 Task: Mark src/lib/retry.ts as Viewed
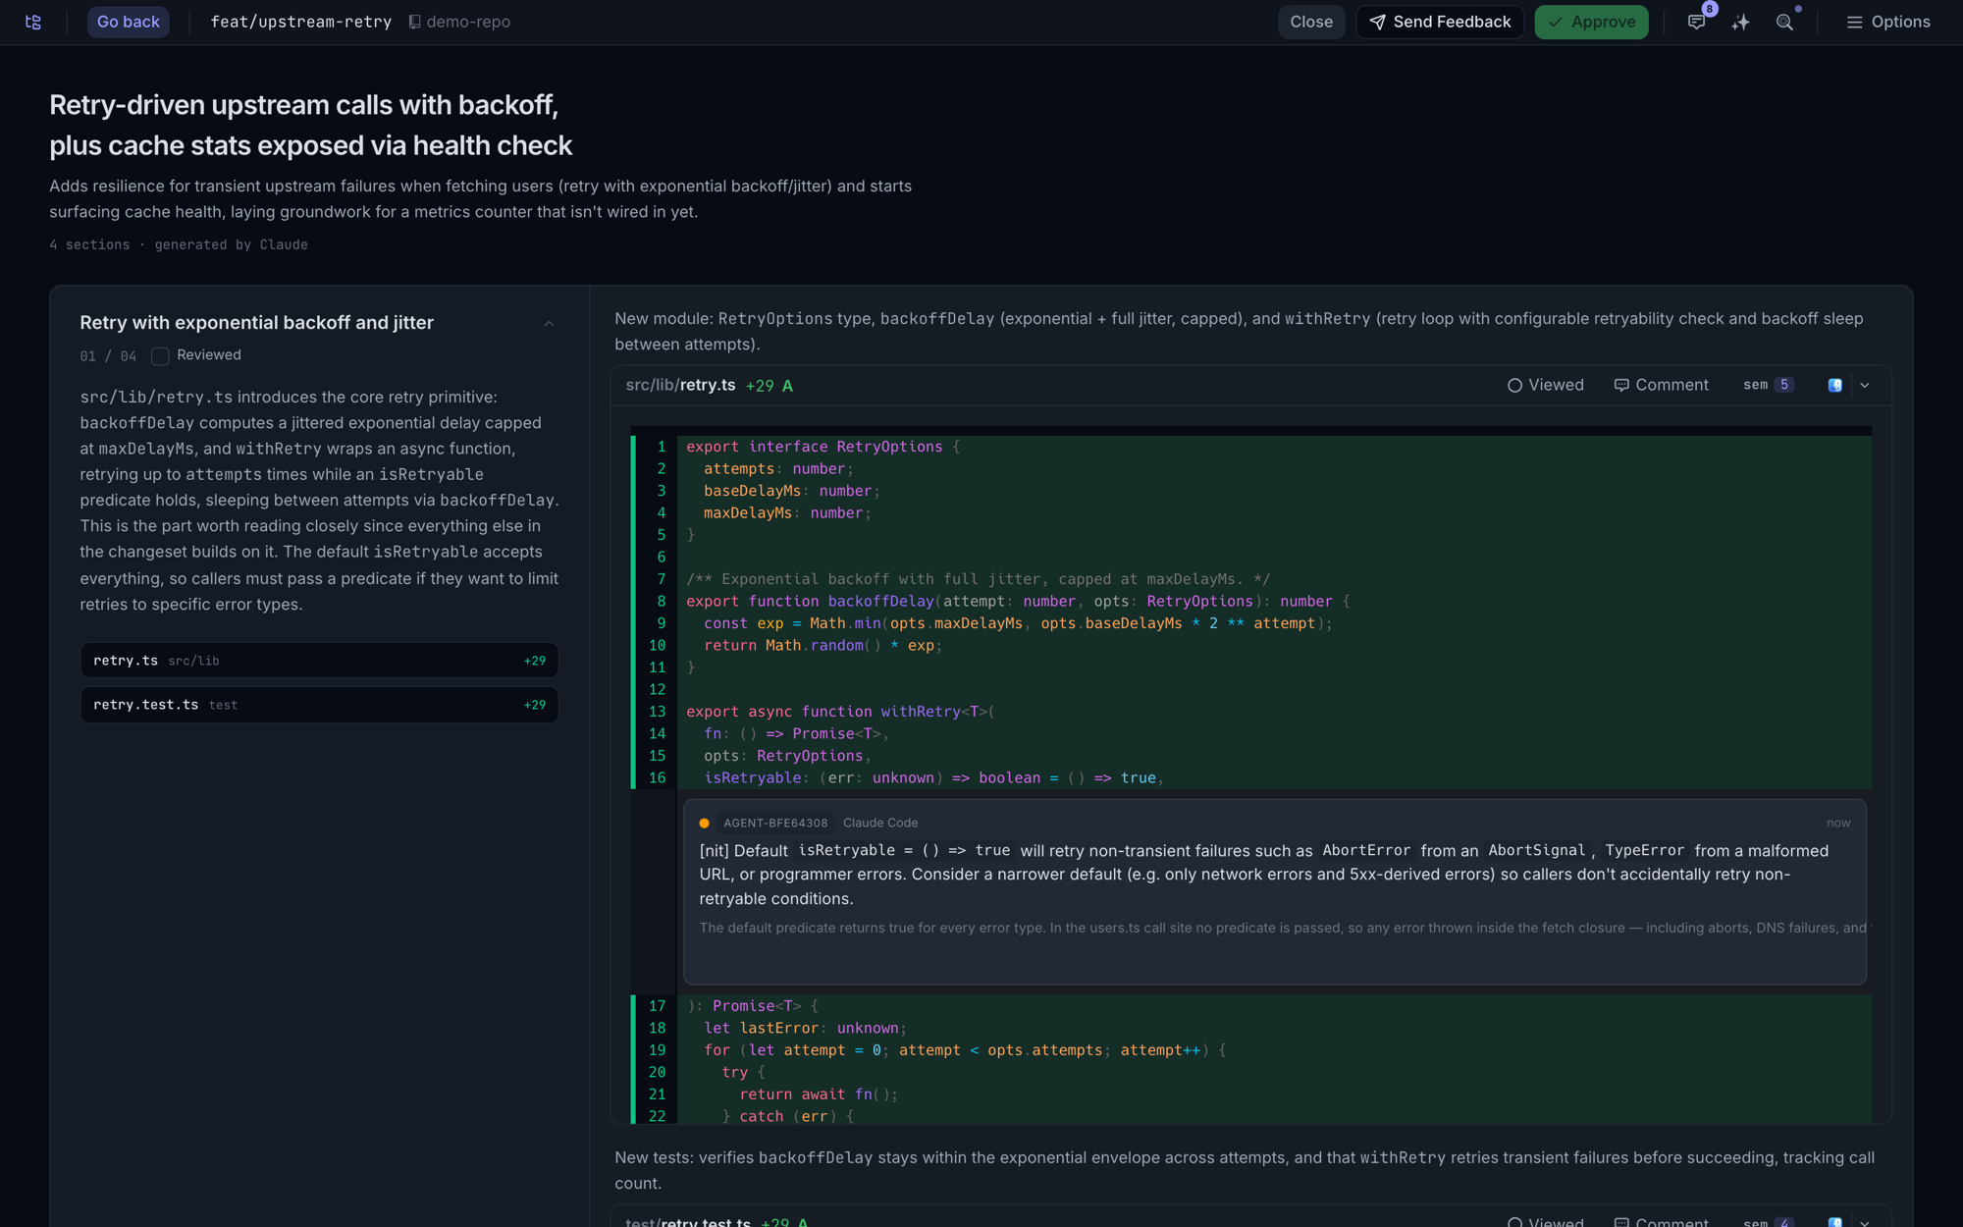click(1545, 385)
